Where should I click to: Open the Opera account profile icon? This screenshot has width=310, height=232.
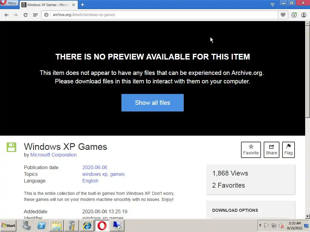[304, 15]
